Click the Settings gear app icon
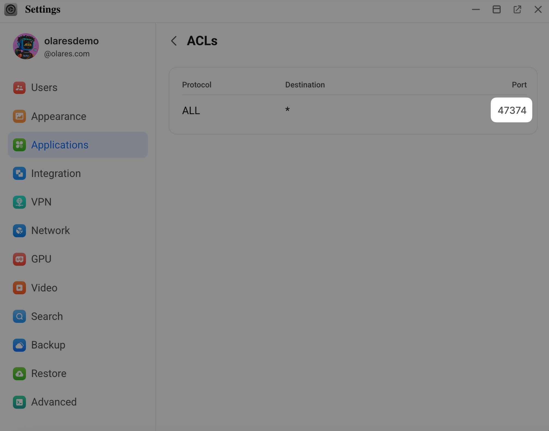Image resolution: width=549 pixels, height=431 pixels. point(11,10)
